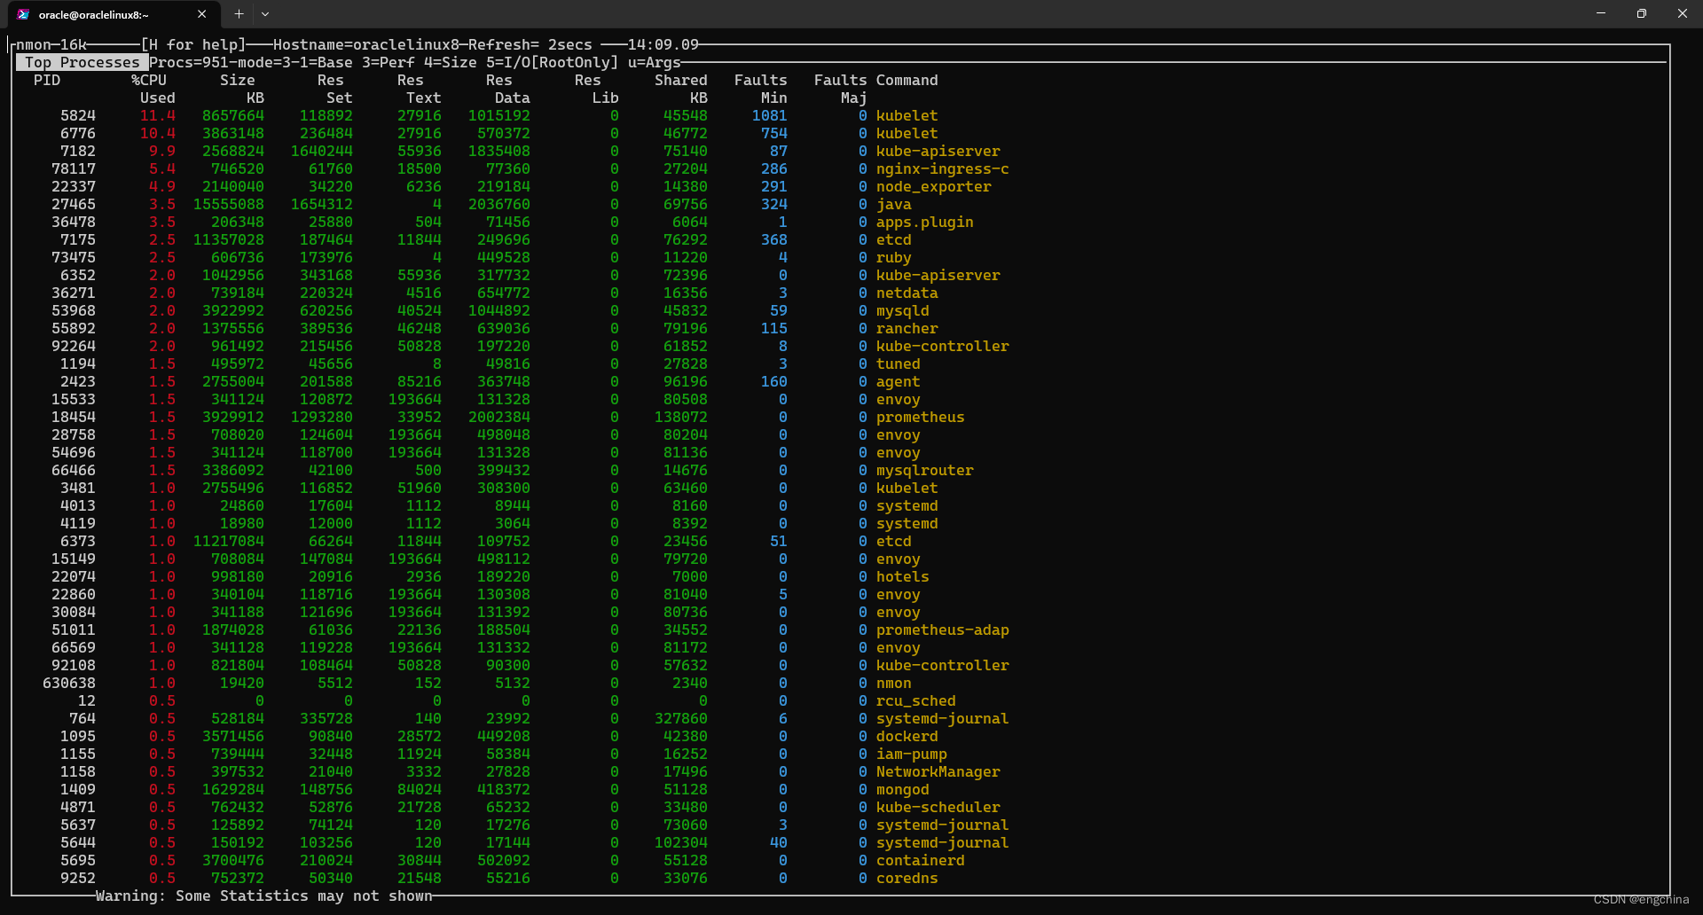1703x915 pixels.
Task: Maximize the terminal window
Action: (x=1642, y=13)
